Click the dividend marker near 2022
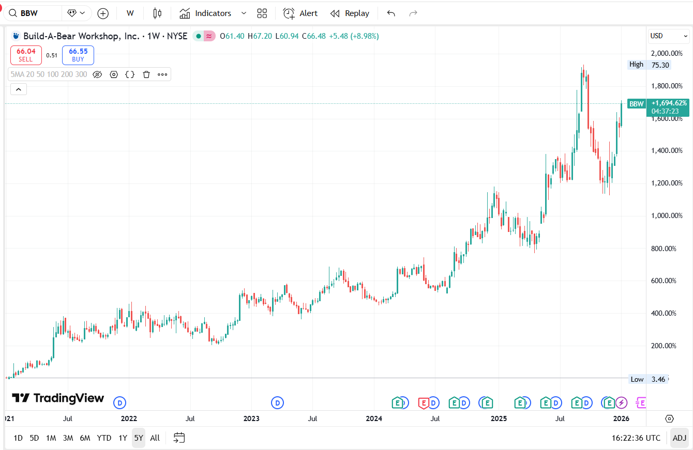Image resolution: width=693 pixels, height=450 pixels. click(x=120, y=402)
